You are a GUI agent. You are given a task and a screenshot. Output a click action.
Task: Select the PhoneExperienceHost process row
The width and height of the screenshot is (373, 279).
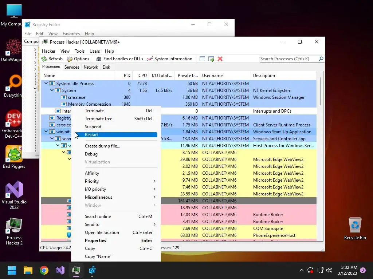[178, 235]
